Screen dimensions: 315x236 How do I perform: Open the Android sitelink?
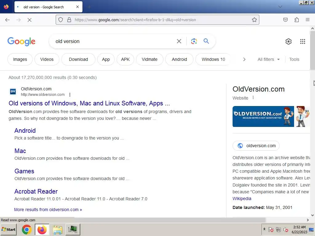[x=25, y=131]
